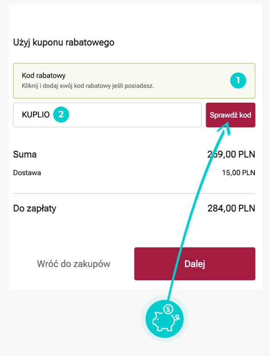270x356 pixels.
Task: Click the Do zapłaty label
Action: point(35,209)
